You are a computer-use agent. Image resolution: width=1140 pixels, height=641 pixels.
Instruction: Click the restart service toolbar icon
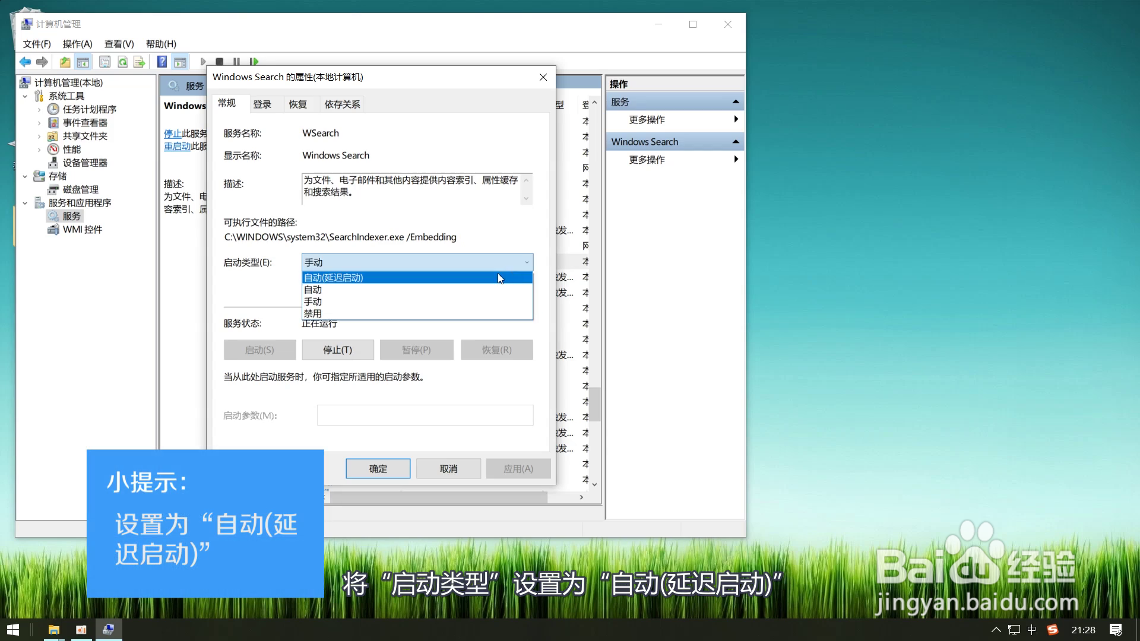(x=254, y=62)
